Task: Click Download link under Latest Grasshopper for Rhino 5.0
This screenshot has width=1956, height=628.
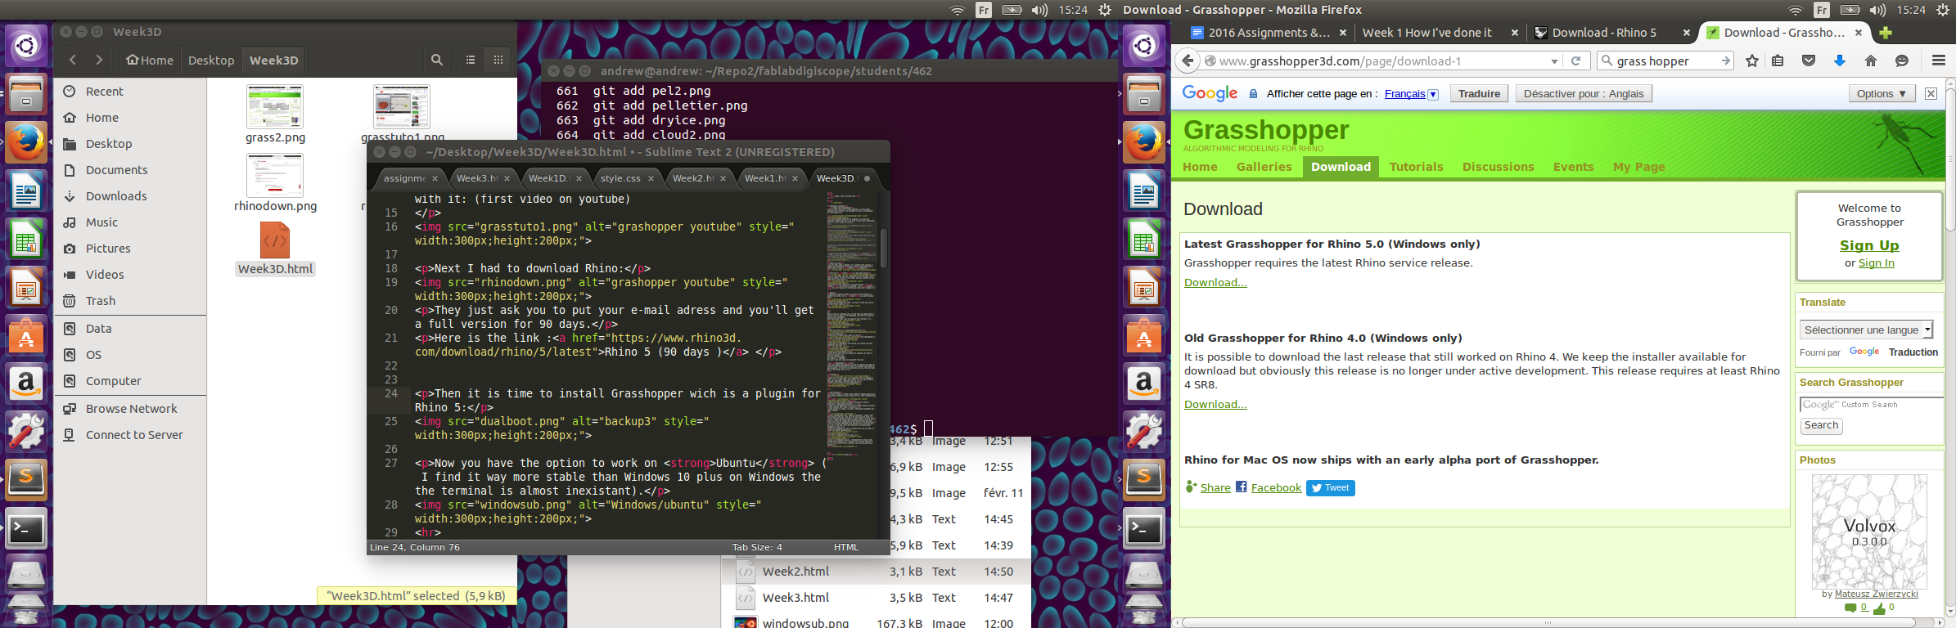Action: click(1215, 282)
